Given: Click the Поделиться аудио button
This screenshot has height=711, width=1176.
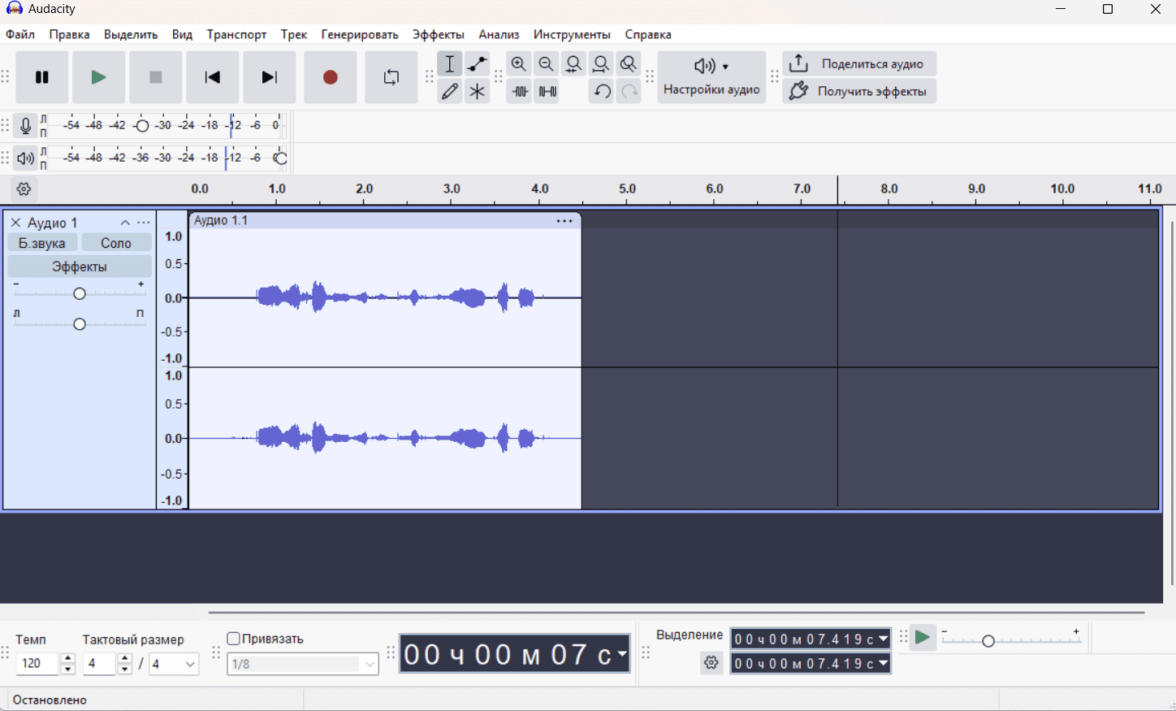Looking at the screenshot, I should (x=859, y=64).
